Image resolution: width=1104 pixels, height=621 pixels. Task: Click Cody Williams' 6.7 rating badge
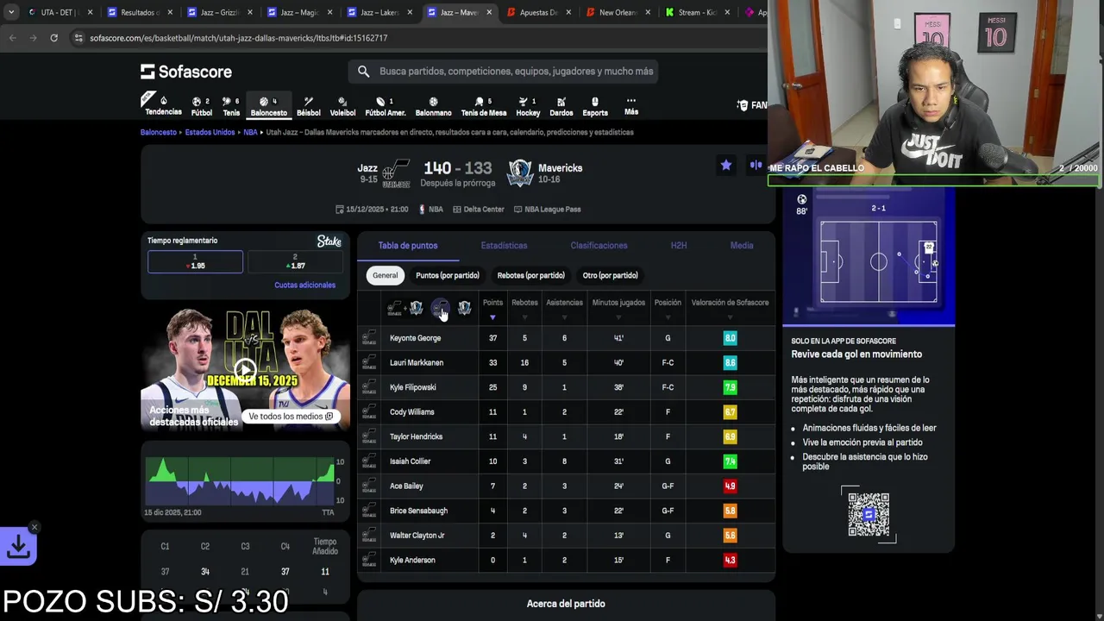tap(730, 412)
